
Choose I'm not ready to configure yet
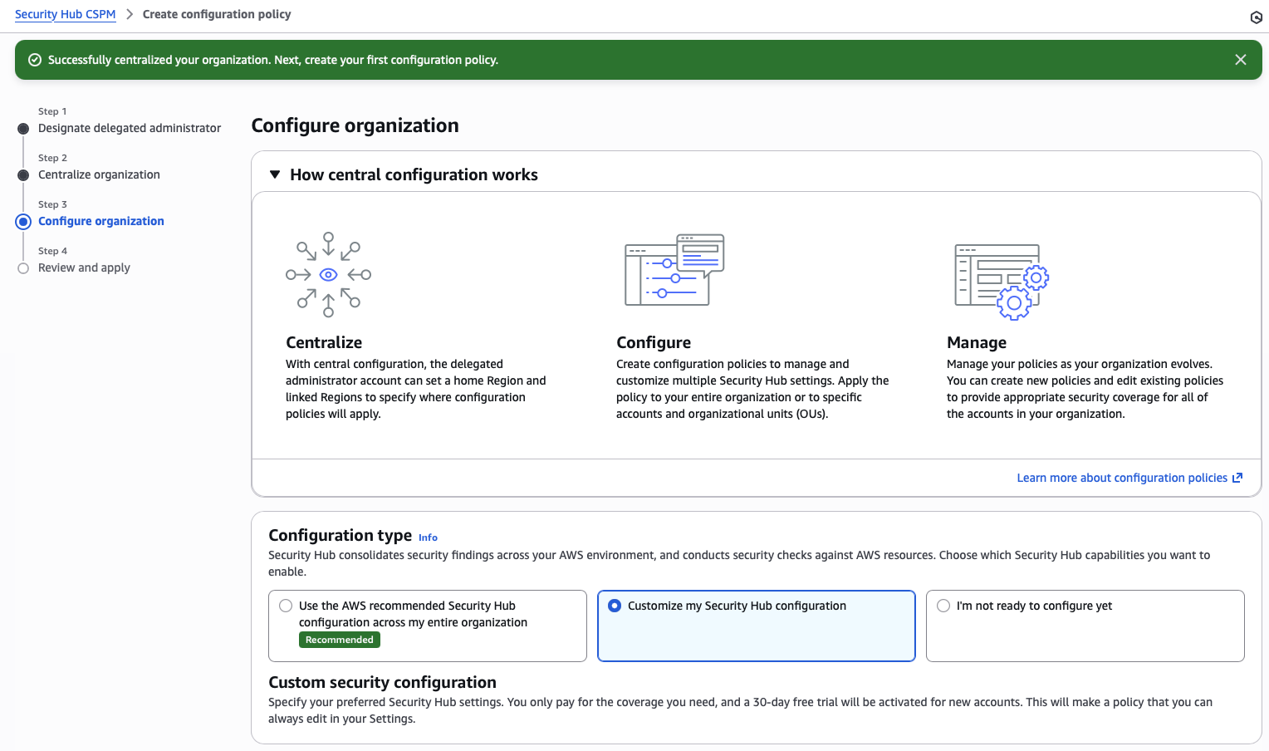(x=943, y=606)
